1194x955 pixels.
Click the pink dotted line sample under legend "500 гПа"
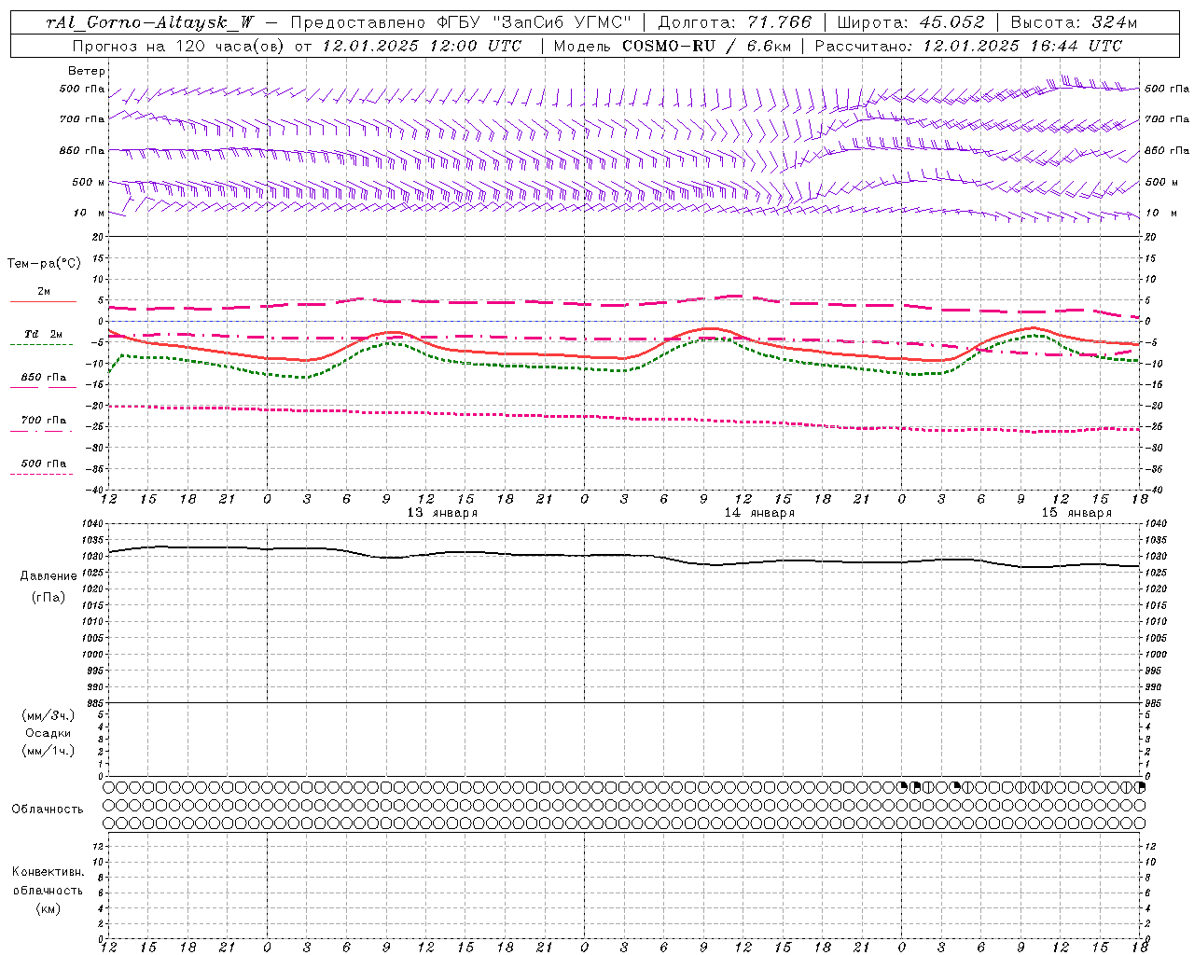coord(42,474)
